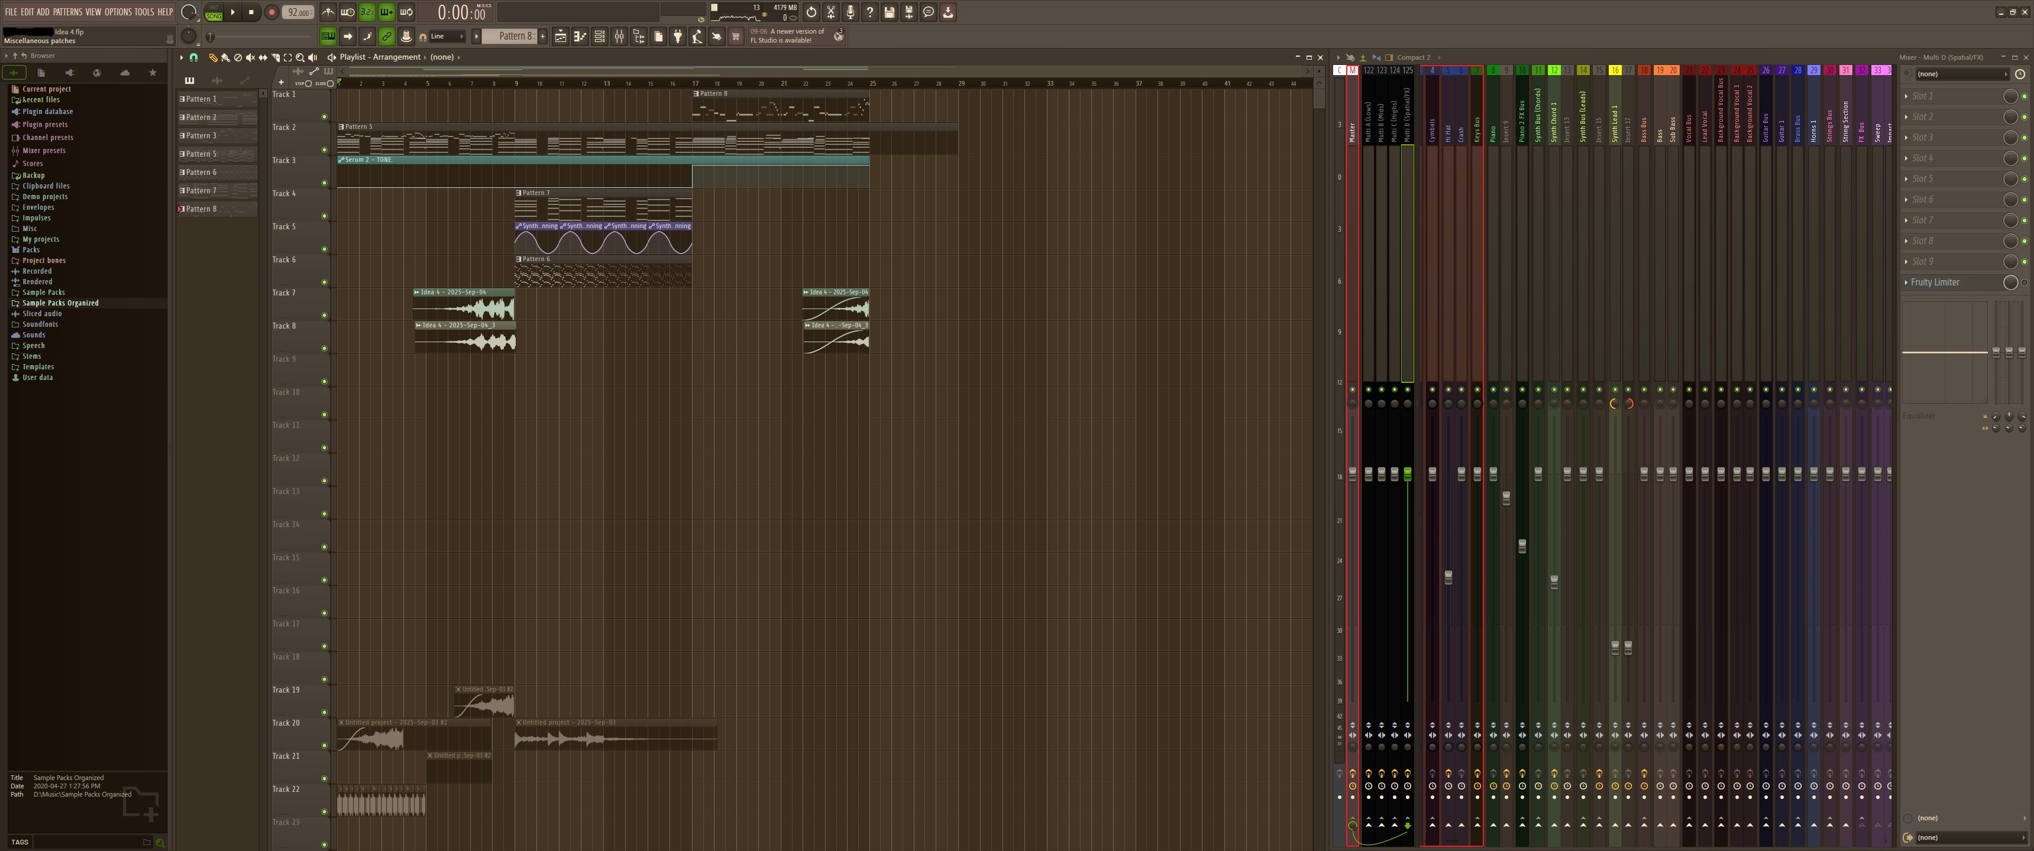Select the Slice tool in playlist toolbar
The image size is (2034, 851).
point(275,57)
